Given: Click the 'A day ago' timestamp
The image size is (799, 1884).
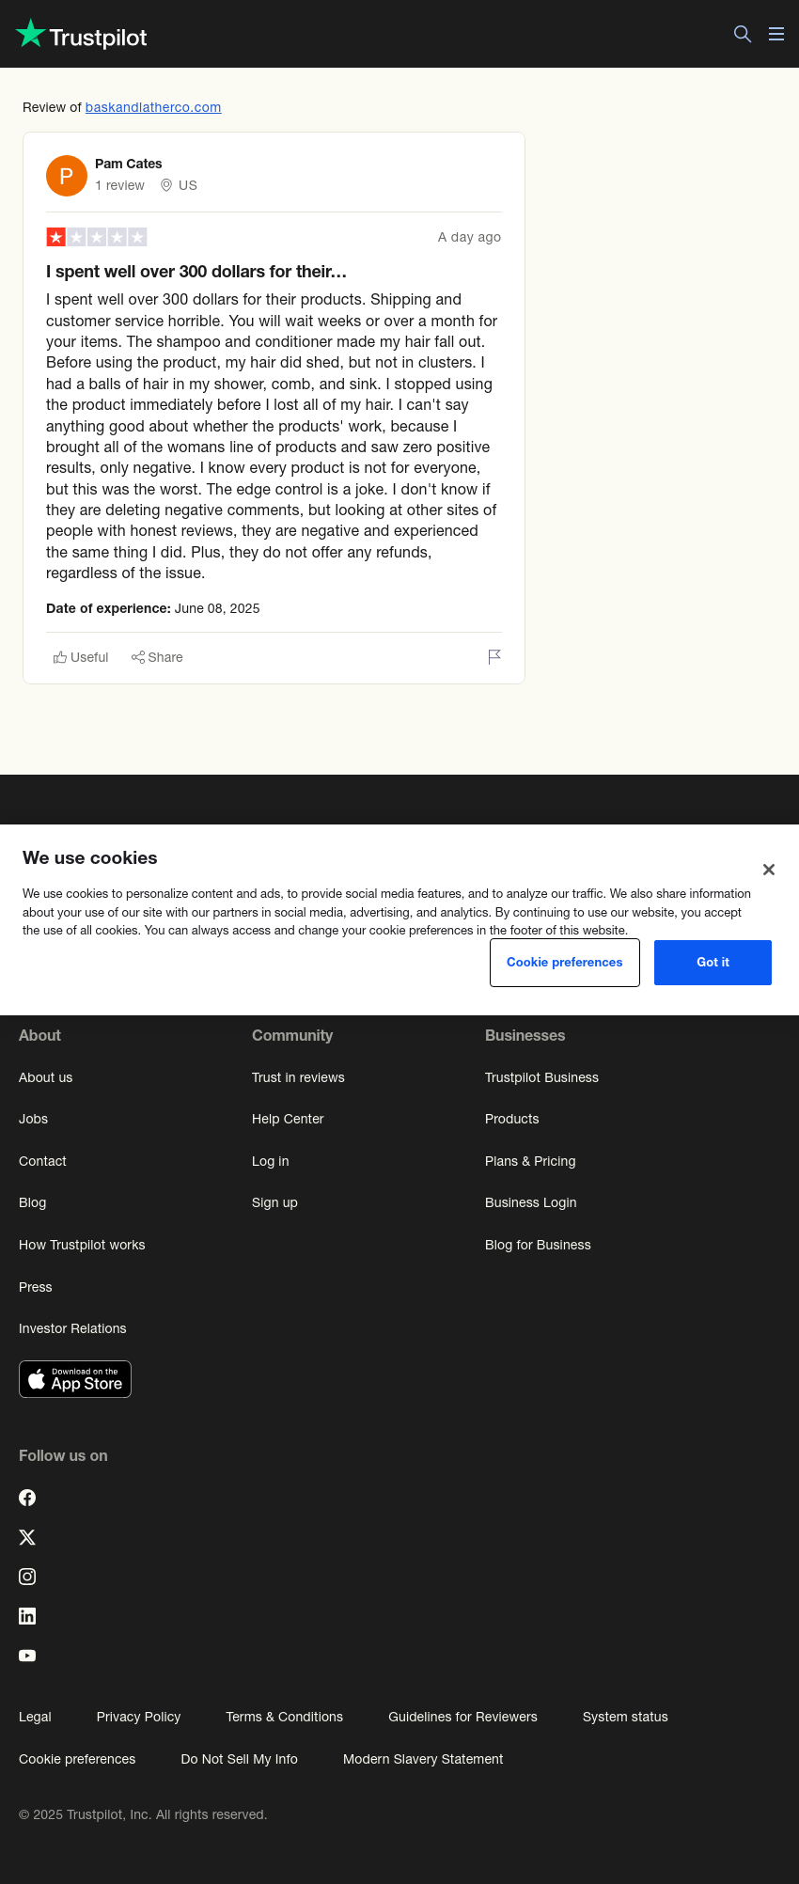Looking at the screenshot, I should pyautogui.click(x=469, y=237).
